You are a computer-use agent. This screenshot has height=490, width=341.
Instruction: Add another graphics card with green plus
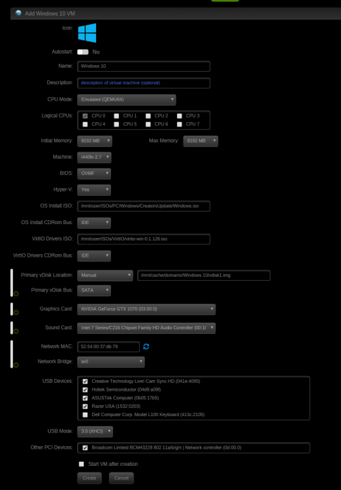tap(16, 312)
